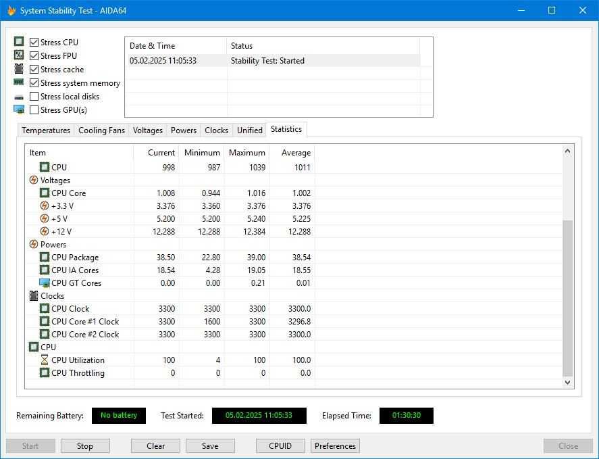Click the statistics scrollbar up arrow
The width and height of the screenshot is (599, 459).
pos(568,151)
